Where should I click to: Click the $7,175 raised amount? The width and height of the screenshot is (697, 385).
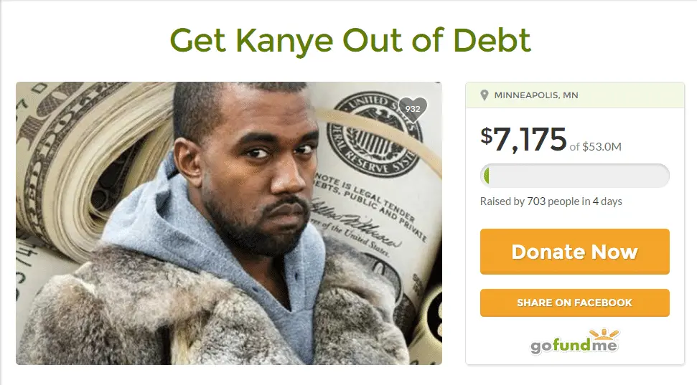point(523,139)
